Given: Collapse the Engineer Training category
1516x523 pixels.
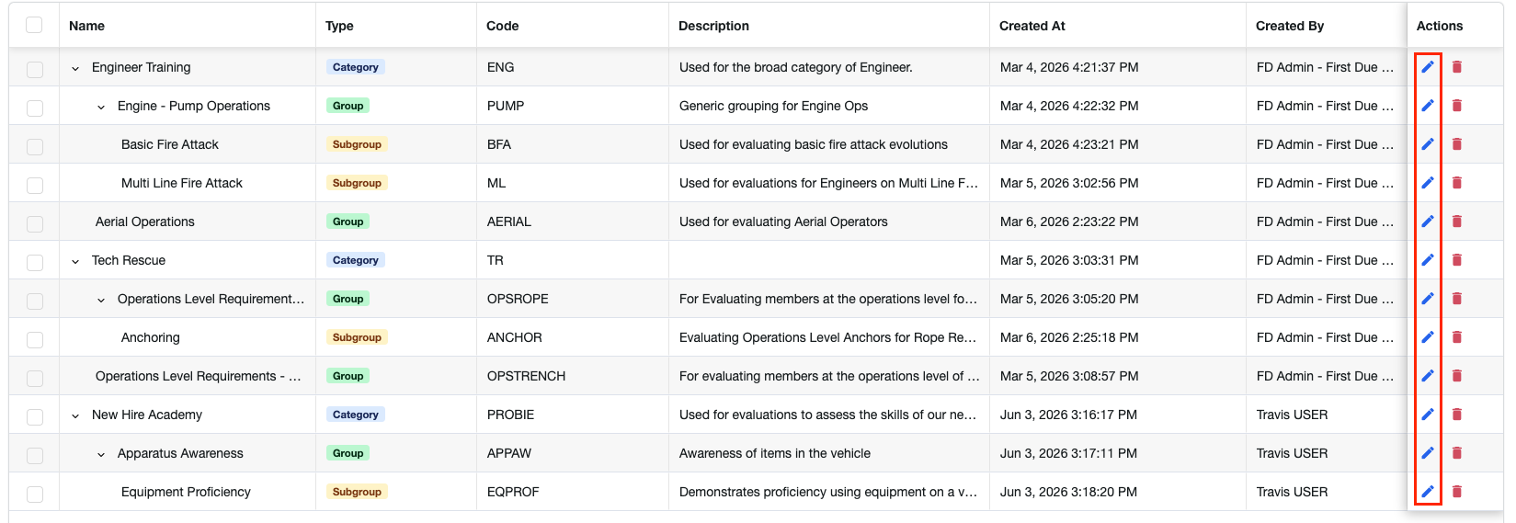Looking at the screenshot, I should 75,68.
